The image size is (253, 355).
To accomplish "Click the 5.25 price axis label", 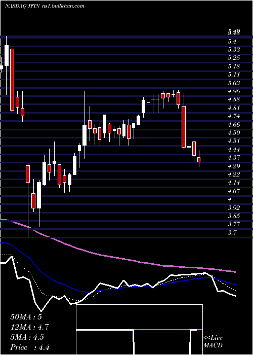I will pos(234,58).
